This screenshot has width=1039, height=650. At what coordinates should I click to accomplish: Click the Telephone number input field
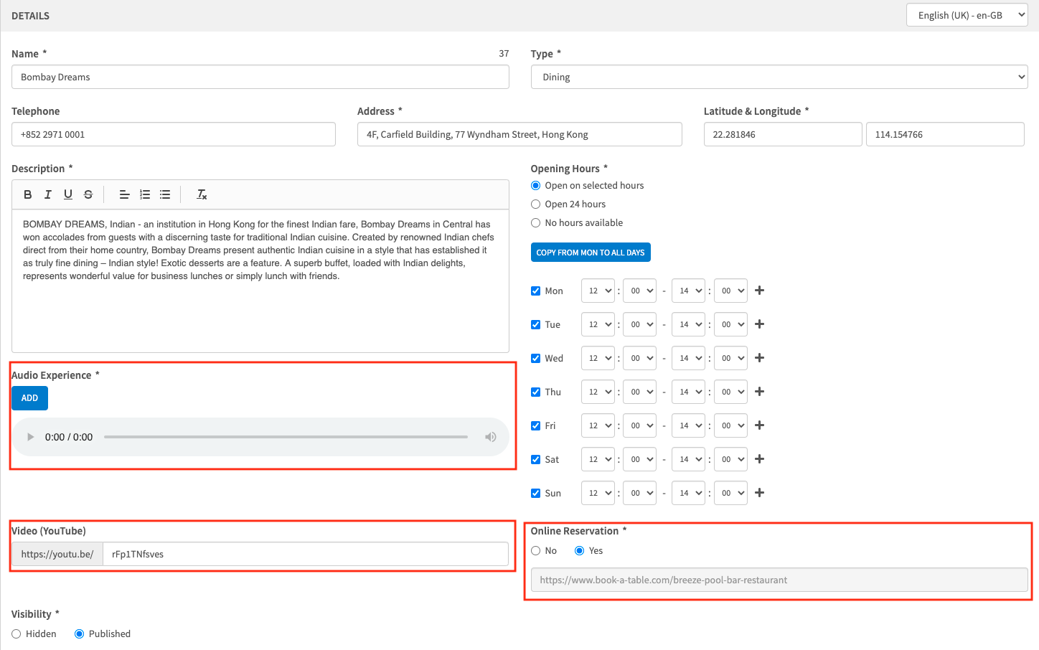point(174,135)
